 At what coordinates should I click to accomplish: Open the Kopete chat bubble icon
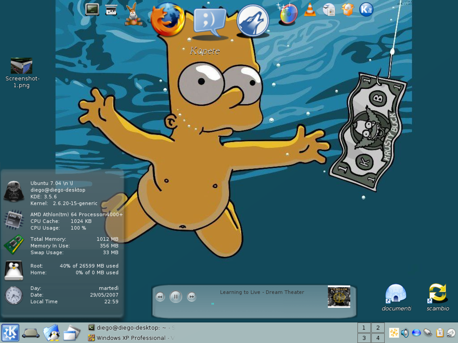[209, 21]
